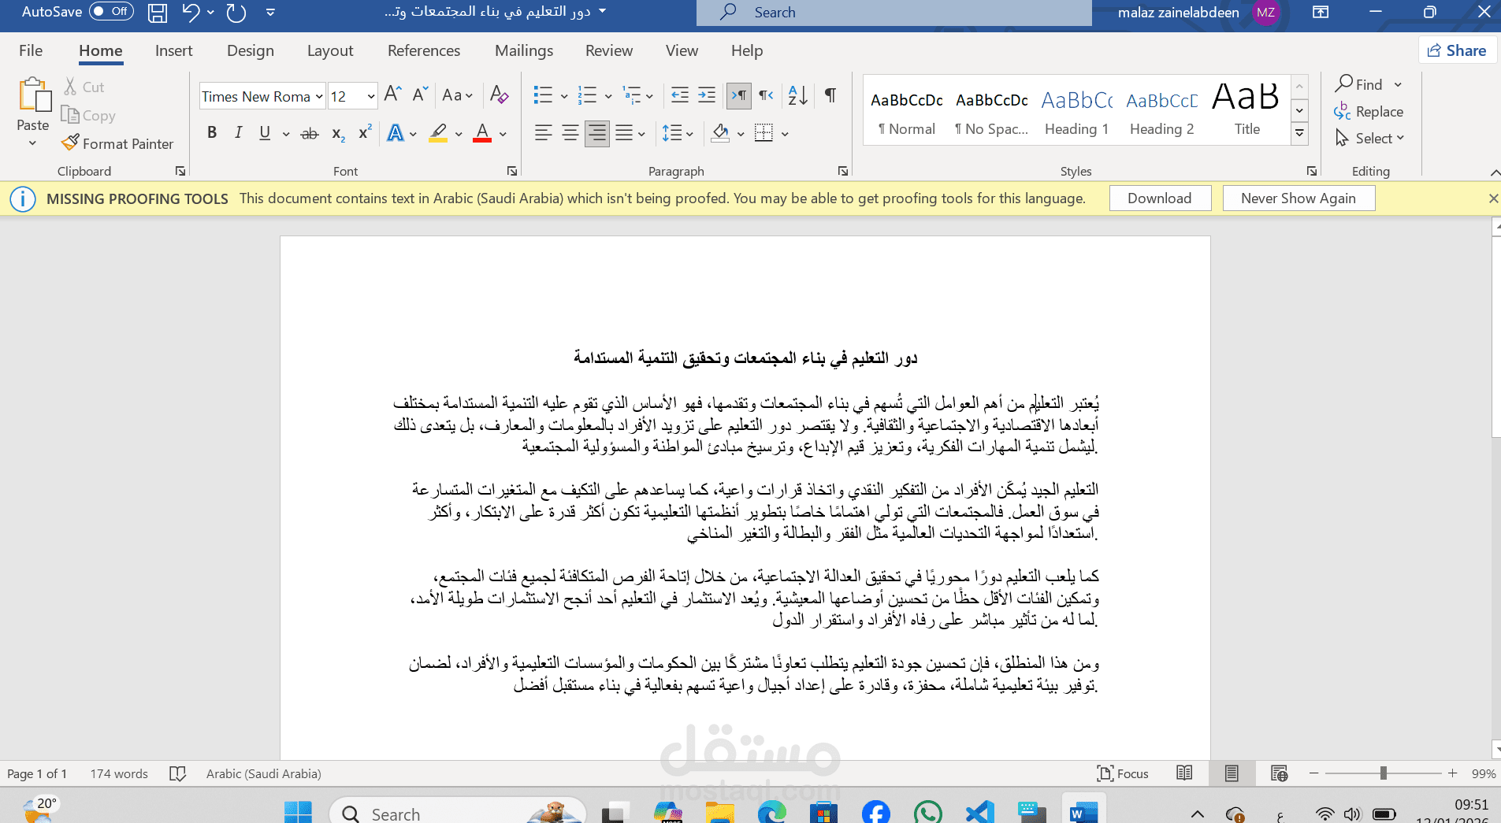Switch to the Review tab
1501x823 pixels.
[609, 50]
